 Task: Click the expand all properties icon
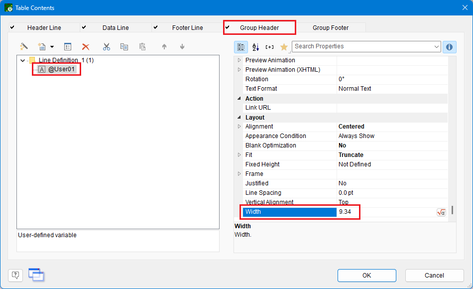click(269, 47)
